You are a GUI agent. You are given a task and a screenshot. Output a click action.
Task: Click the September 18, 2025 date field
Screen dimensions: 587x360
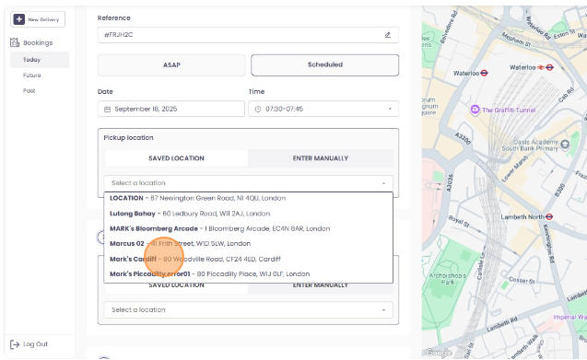(x=171, y=109)
